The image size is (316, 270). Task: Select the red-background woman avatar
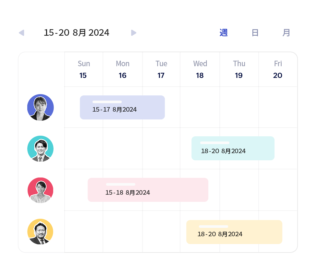point(41,190)
